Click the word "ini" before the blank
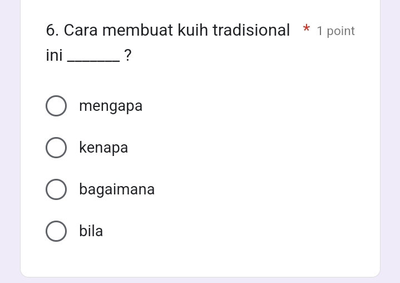400x283 pixels. (54, 55)
